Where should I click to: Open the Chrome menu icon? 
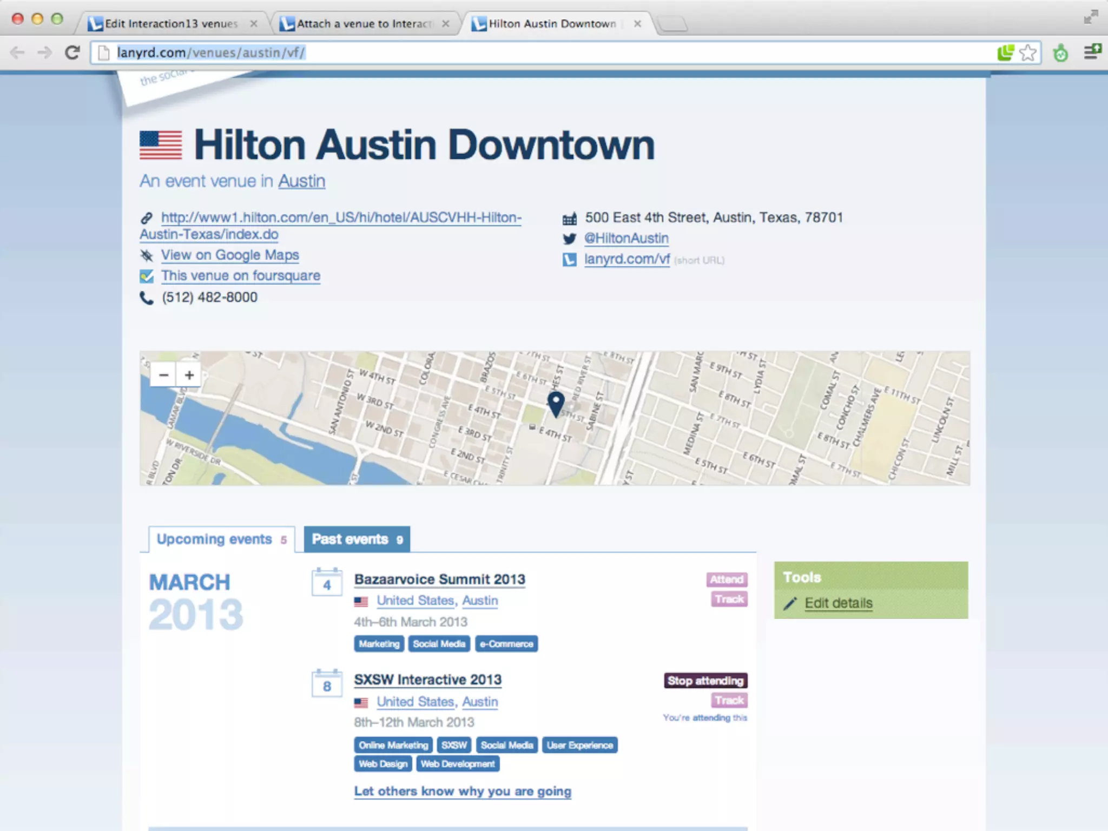click(x=1092, y=52)
